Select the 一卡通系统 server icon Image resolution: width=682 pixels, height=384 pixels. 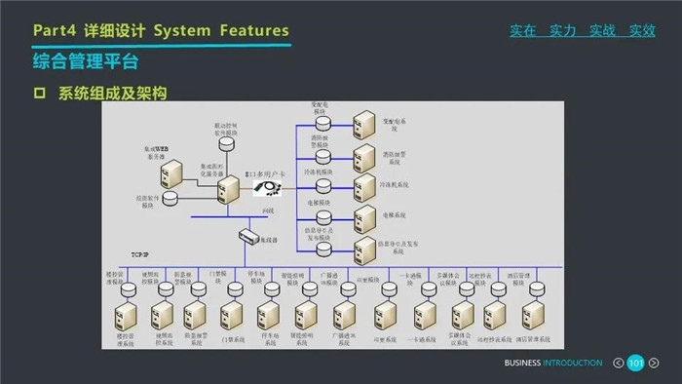[425, 316]
